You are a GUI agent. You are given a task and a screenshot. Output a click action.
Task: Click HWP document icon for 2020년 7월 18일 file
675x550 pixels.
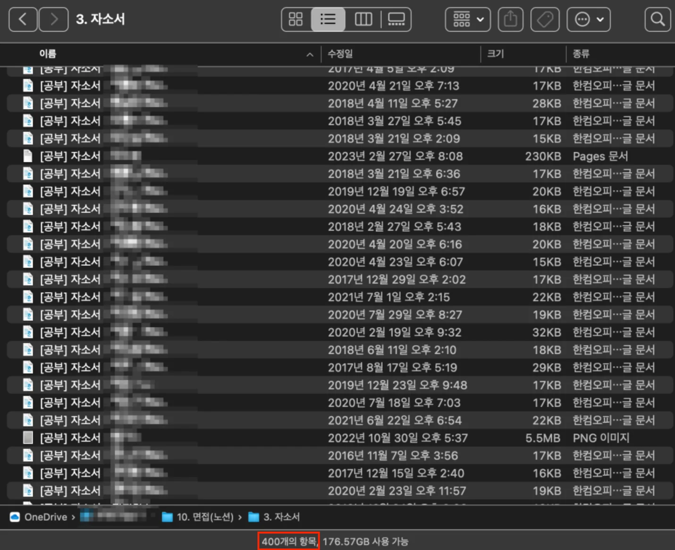tap(28, 402)
